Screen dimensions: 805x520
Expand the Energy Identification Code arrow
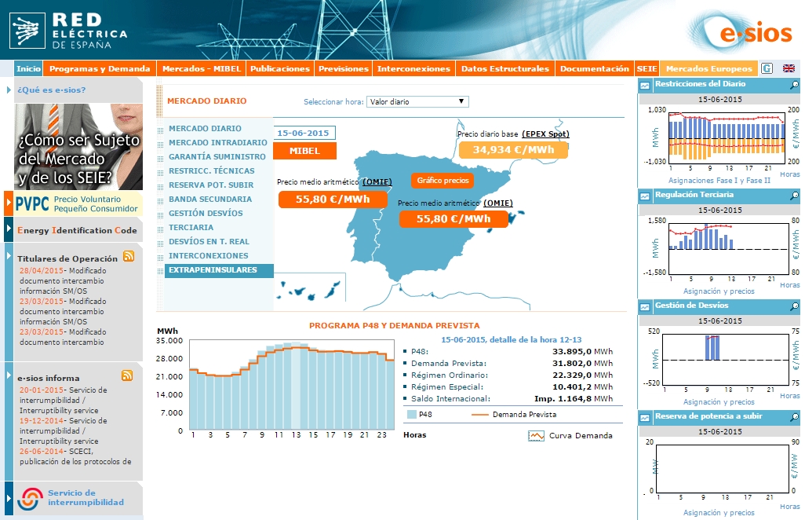tap(8, 229)
